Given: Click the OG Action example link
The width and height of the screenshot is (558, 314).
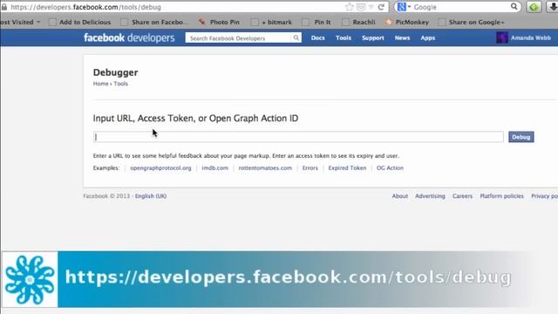Looking at the screenshot, I should coord(390,168).
